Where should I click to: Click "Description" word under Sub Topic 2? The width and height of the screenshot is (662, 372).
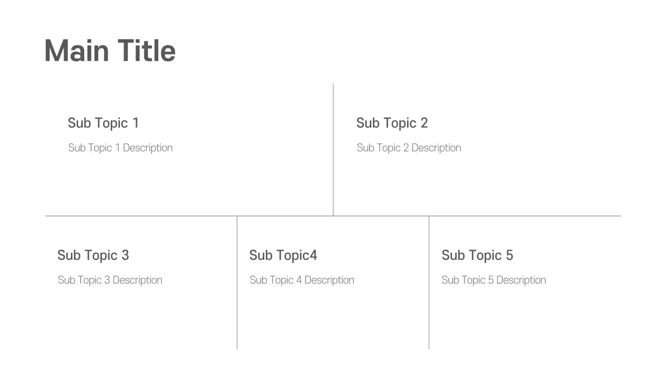pos(437,148)
